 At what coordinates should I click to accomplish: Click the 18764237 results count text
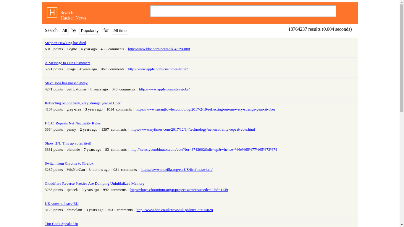(320, 29)
